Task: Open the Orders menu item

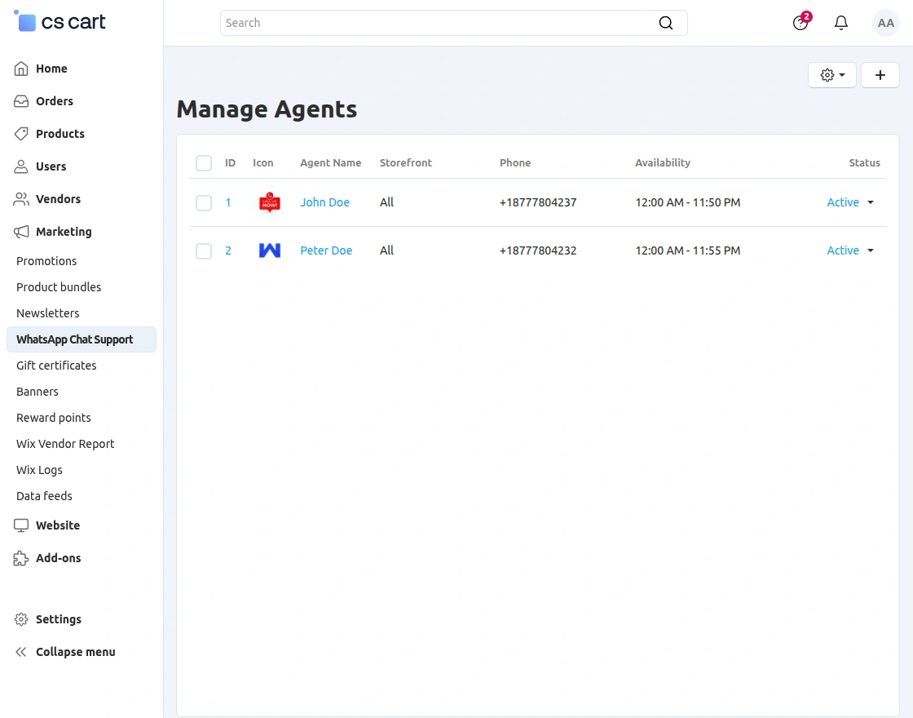Action: pyautogui.click(x=54, y=101)
